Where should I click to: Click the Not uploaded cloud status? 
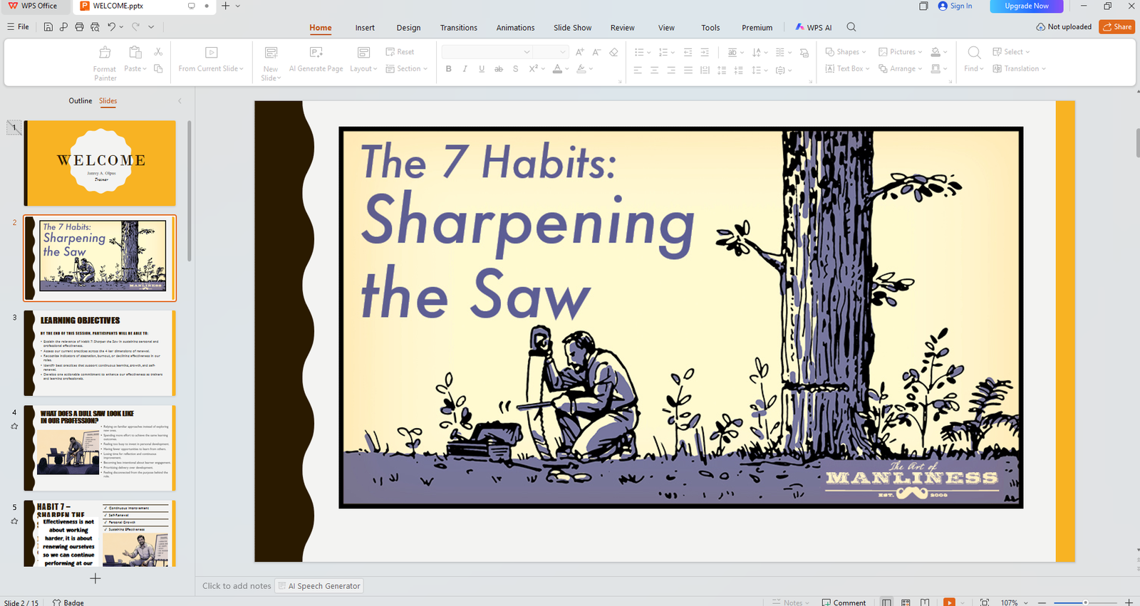[1064, 27]
